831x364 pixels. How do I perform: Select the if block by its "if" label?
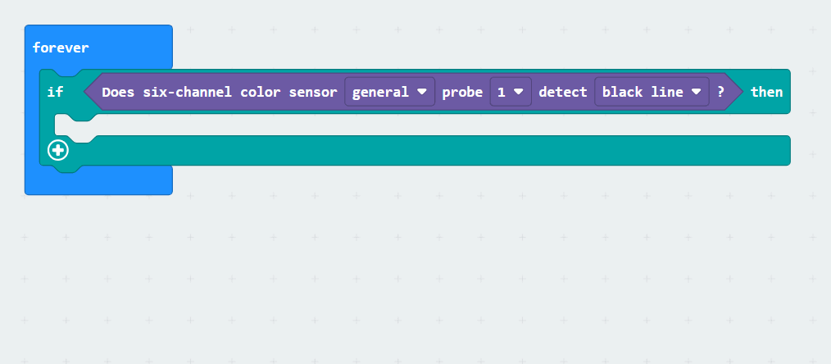[55, 92]
